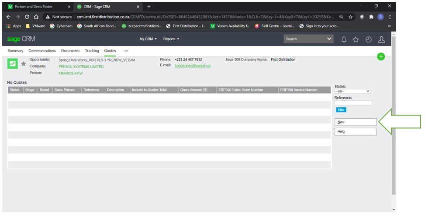This screenshot has width=425, height=214.
Task: Click the browser page reload icon
Action: (x=27, y=17)
